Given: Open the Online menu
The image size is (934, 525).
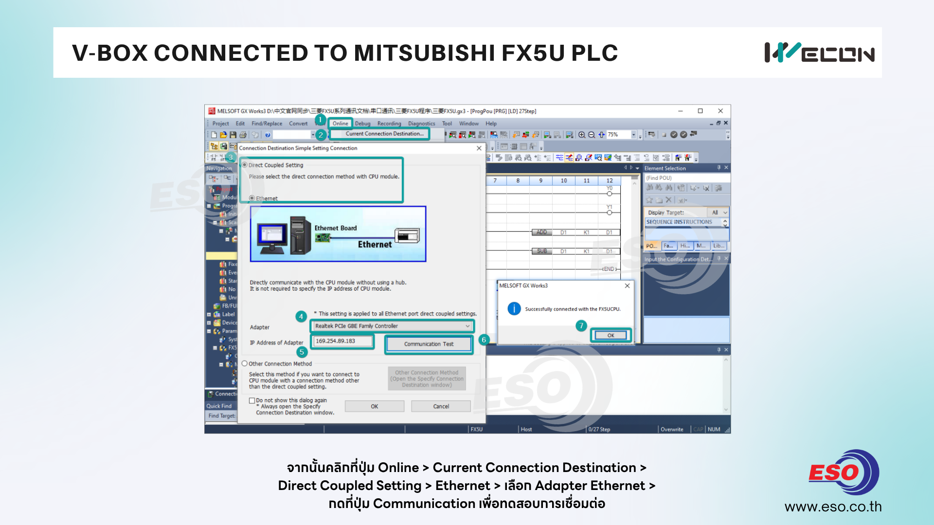Looking at the screenshot, I should click(x=341, y=123).
